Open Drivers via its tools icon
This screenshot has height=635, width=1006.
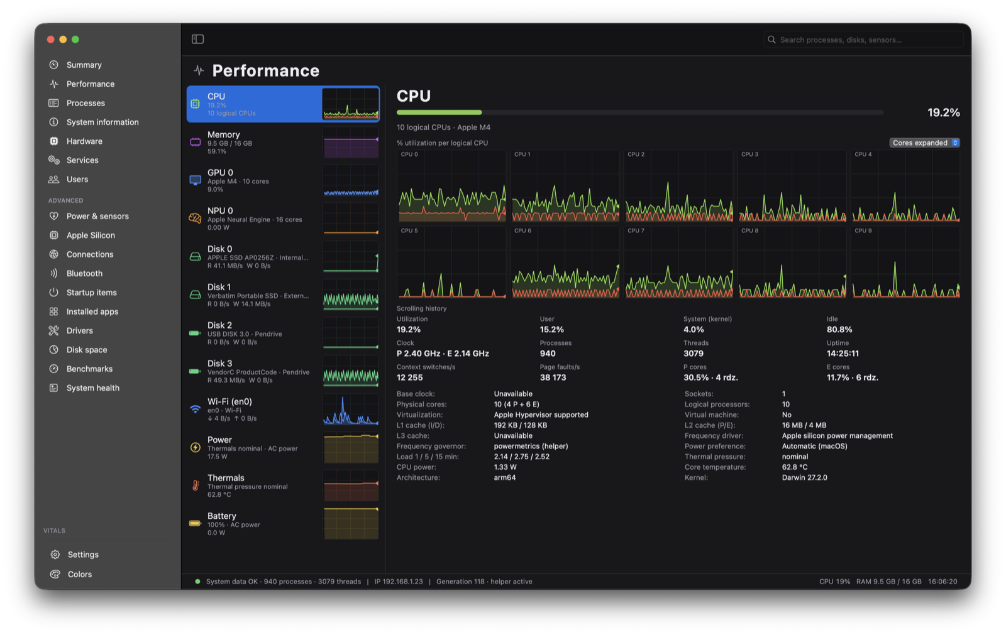54,330
